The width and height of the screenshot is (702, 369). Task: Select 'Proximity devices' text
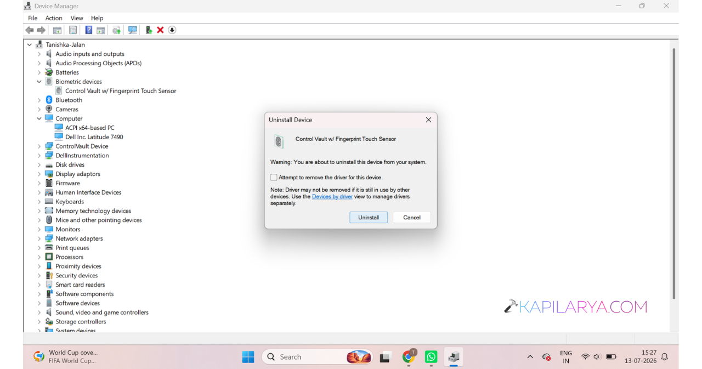pos(78,266)
